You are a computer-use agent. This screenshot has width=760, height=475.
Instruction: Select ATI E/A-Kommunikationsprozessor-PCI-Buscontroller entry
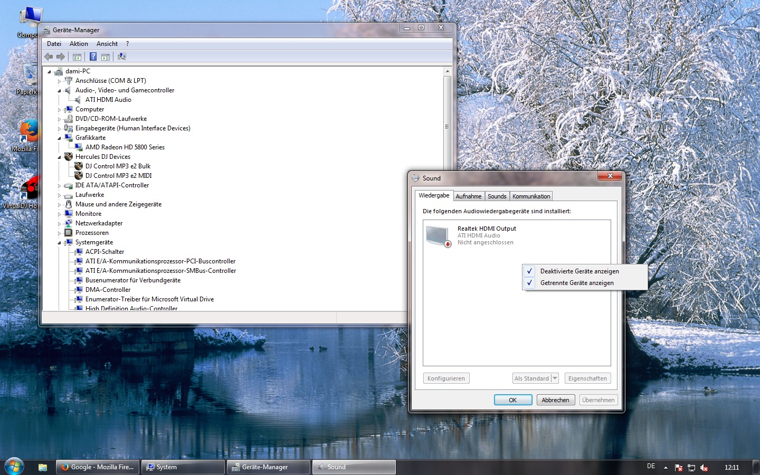click(x=160, y=261)
